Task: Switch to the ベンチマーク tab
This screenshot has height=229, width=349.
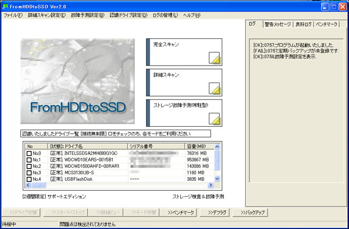Action: click(326, 24)
